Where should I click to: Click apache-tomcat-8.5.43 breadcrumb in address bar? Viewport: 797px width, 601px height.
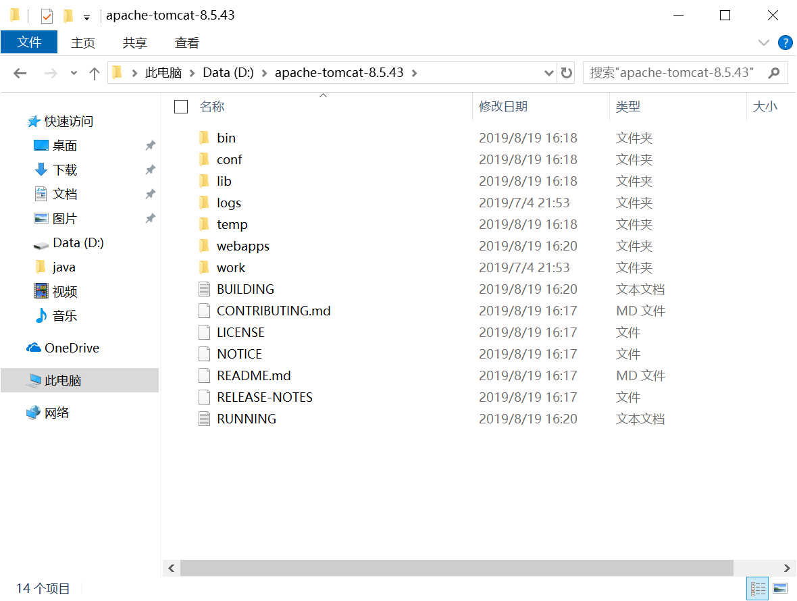click(x=339, y=73)
